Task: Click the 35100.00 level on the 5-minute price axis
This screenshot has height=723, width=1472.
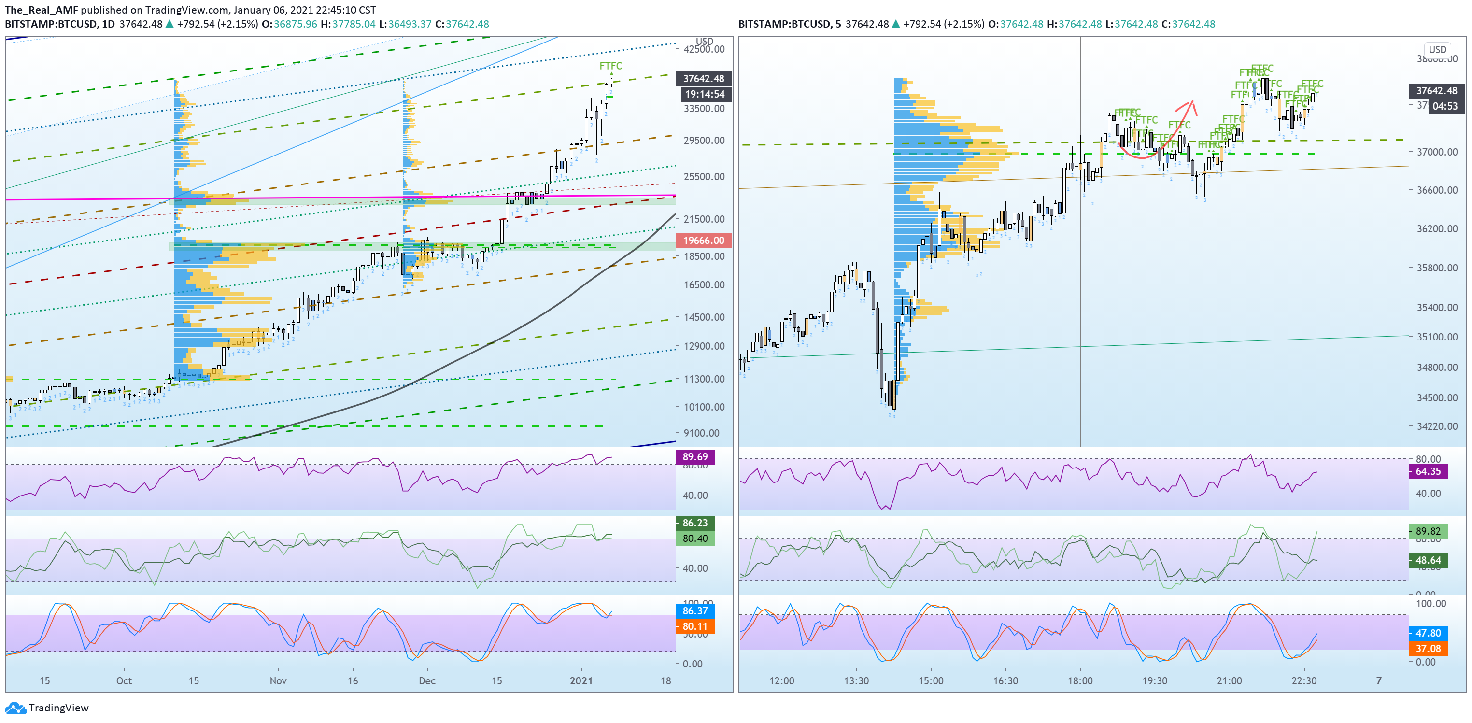Action: pos(1437,337)
